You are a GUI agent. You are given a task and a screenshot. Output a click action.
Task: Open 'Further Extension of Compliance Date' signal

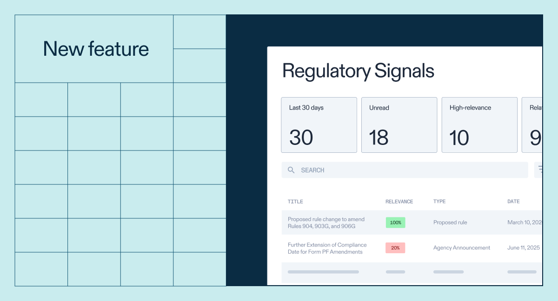(326, 248)
